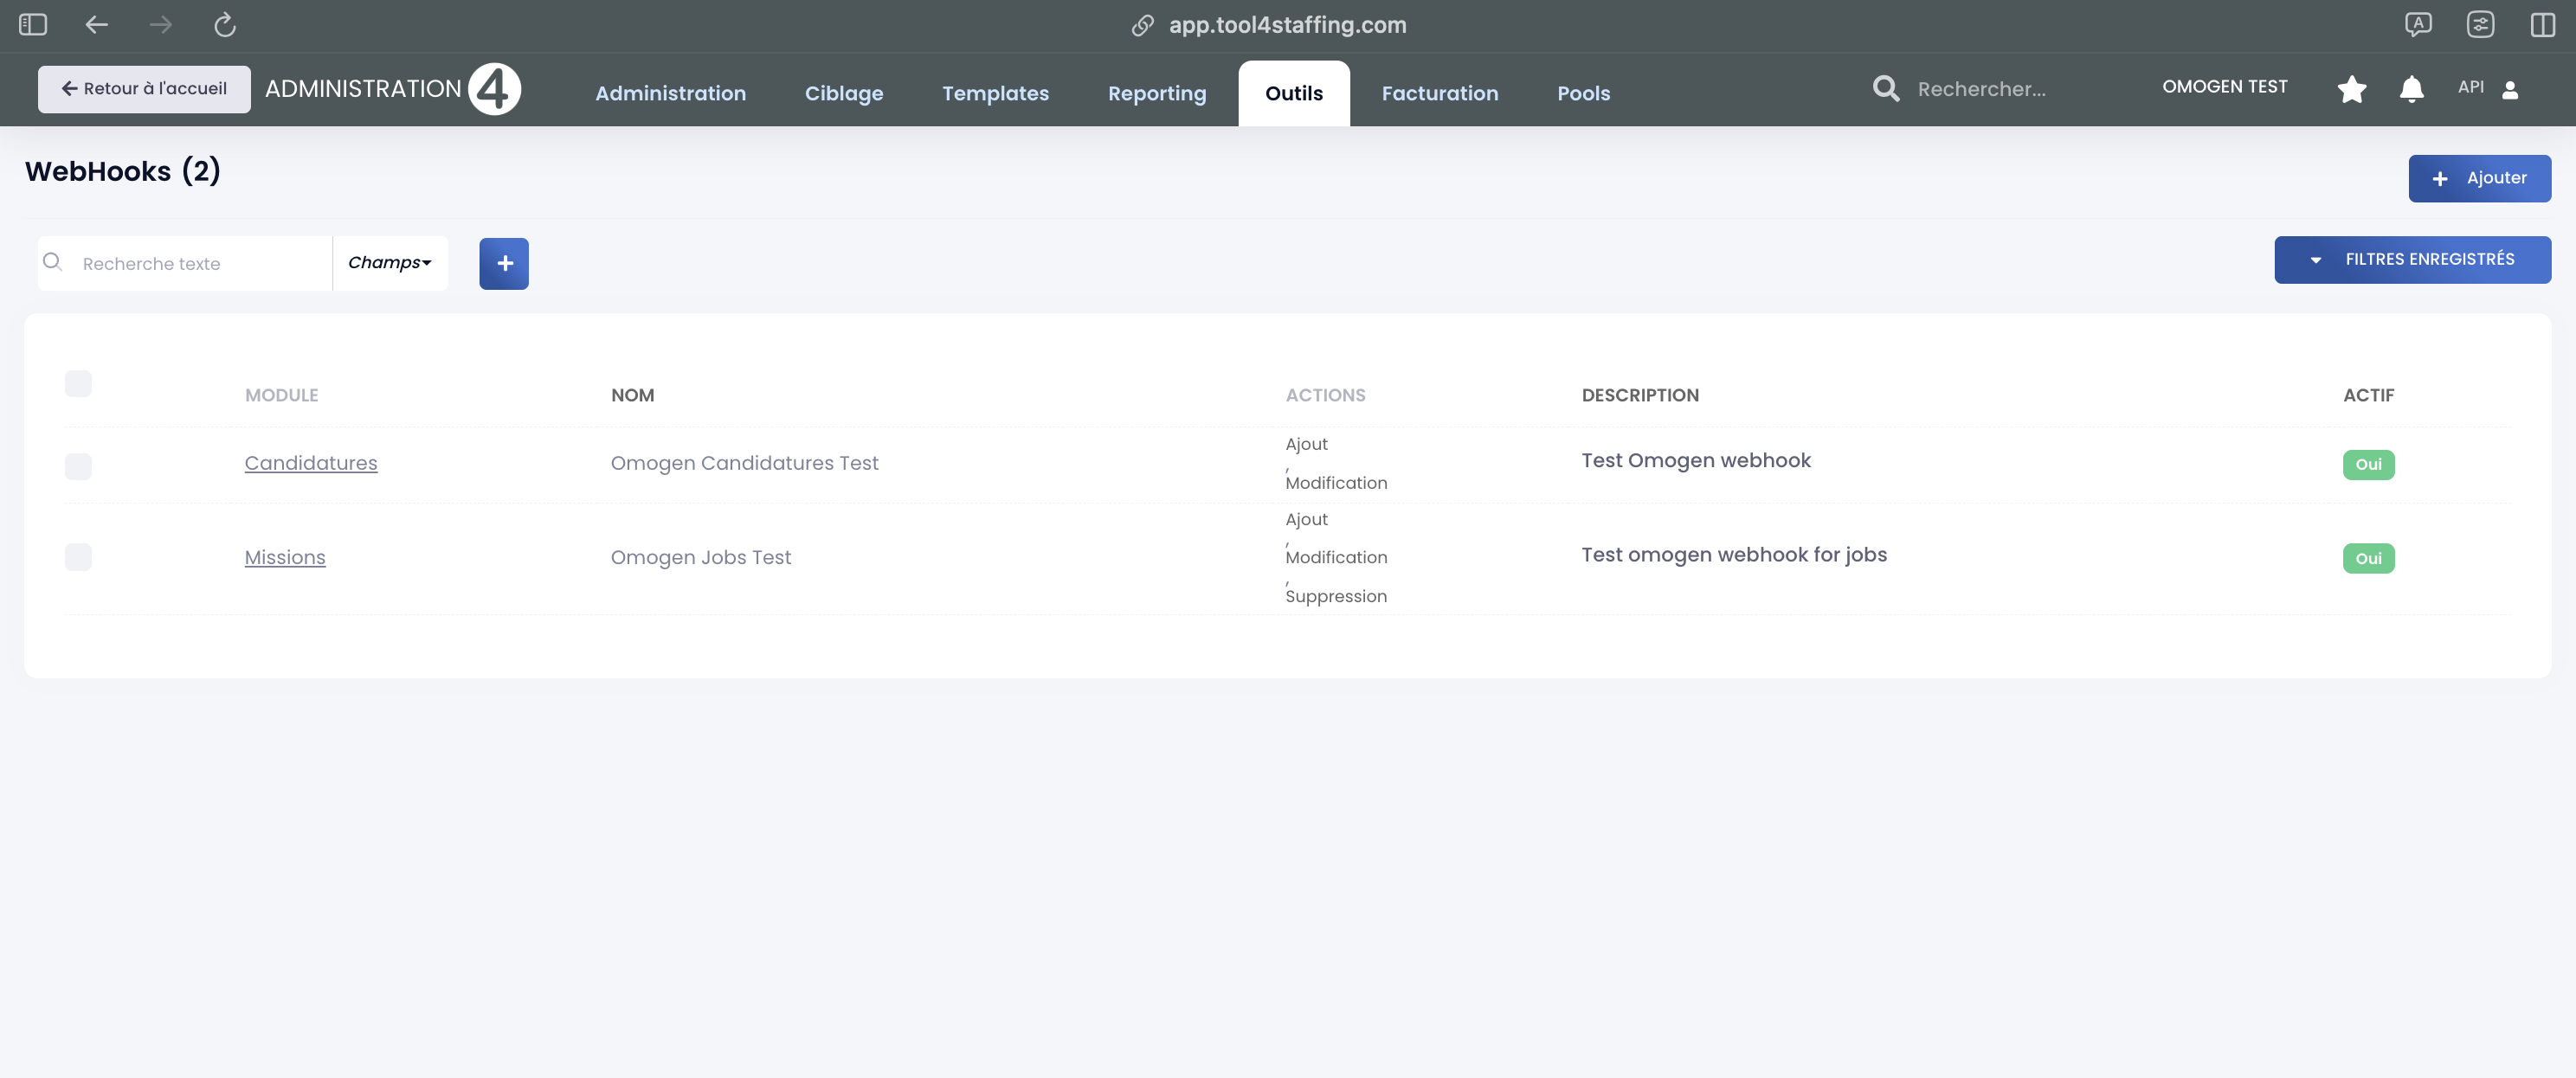Open the browser settings sliders icon
The image size is (2576, 1078).
(2480, 25)
